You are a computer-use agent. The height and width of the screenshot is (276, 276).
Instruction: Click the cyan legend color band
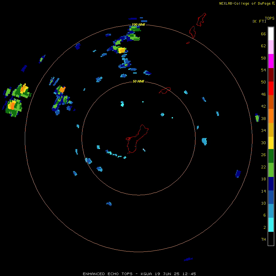(x=271, y=225)
